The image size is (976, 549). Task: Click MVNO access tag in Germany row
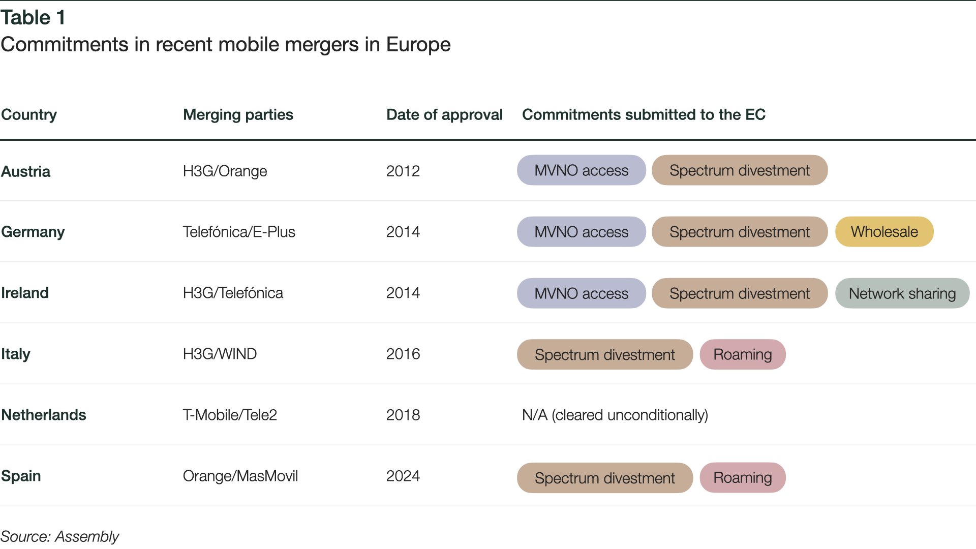(x=581, y=232)
